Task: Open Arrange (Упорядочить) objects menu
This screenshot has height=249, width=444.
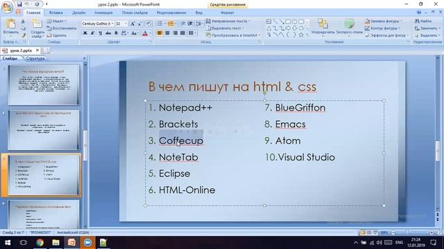Action: point(323,27)
